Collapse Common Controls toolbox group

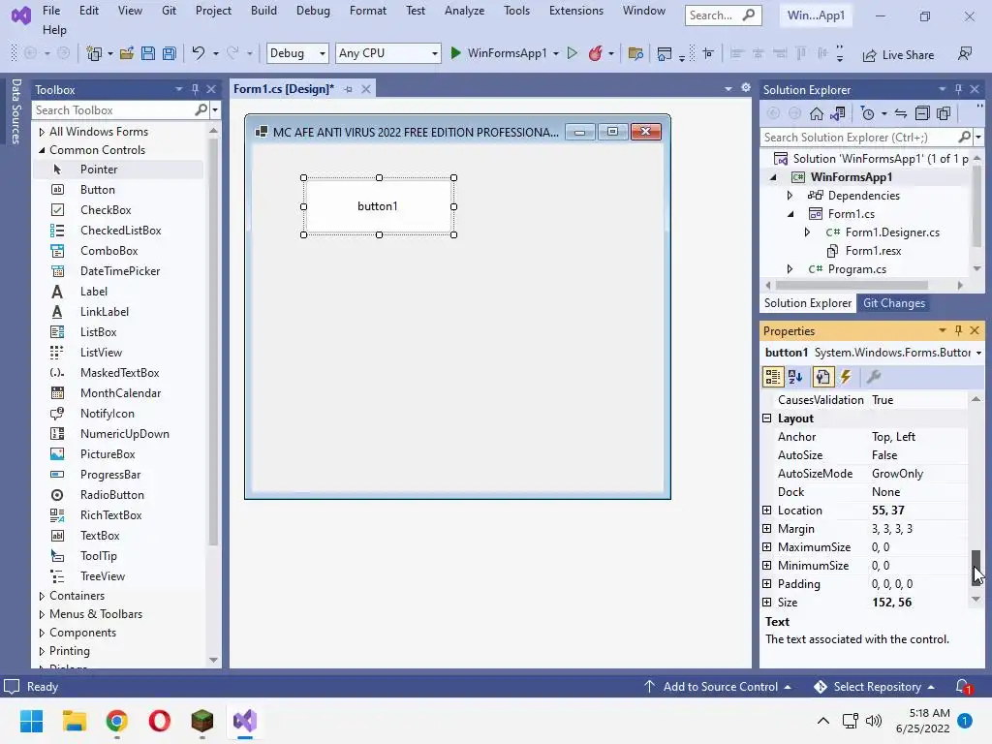[42, 150]
